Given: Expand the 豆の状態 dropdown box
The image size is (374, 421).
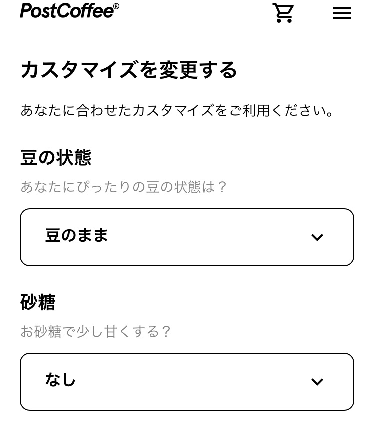Looking at the screenshot, I should coord(187,237).
